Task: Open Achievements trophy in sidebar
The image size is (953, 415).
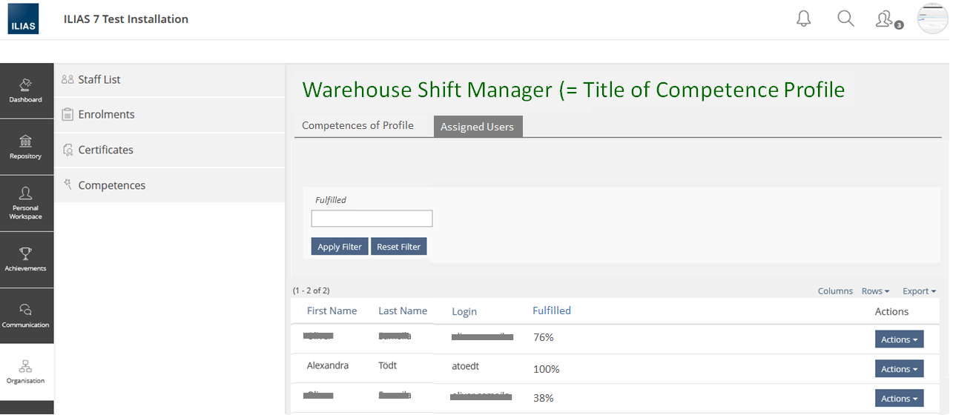Action: (26, 259)
